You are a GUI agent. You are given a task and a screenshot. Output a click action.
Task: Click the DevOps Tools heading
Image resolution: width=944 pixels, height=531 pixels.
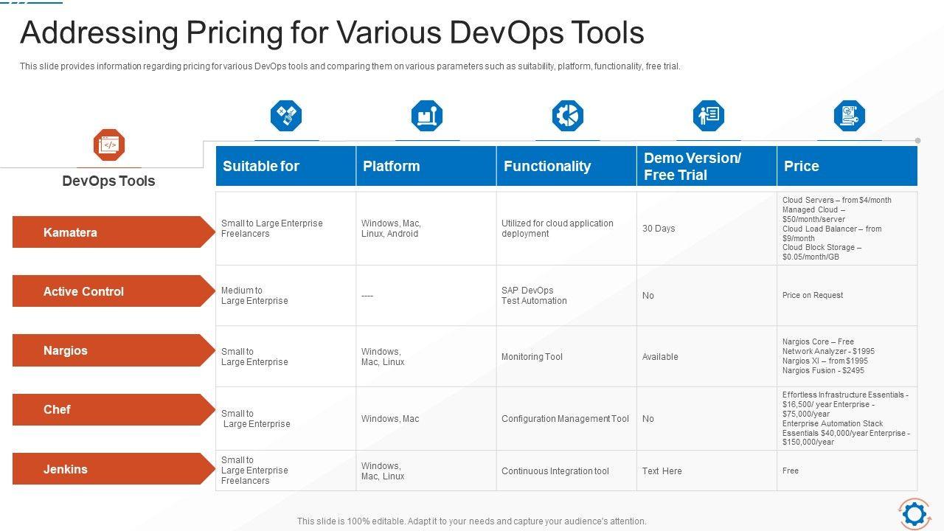click(108, 181)
